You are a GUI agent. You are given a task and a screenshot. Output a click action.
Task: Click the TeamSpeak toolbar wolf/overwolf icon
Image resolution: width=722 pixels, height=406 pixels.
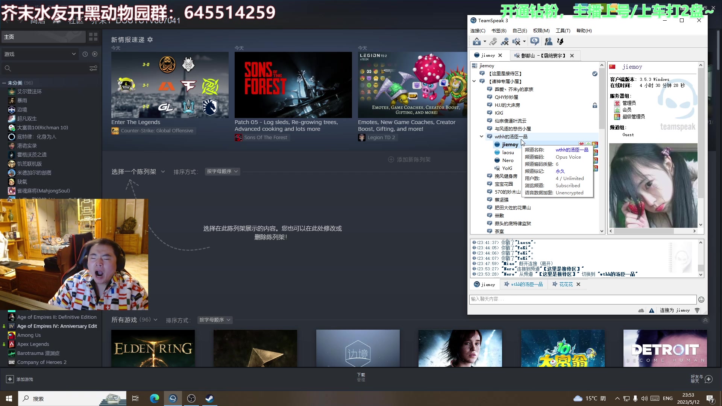click(x=560, y=41)
